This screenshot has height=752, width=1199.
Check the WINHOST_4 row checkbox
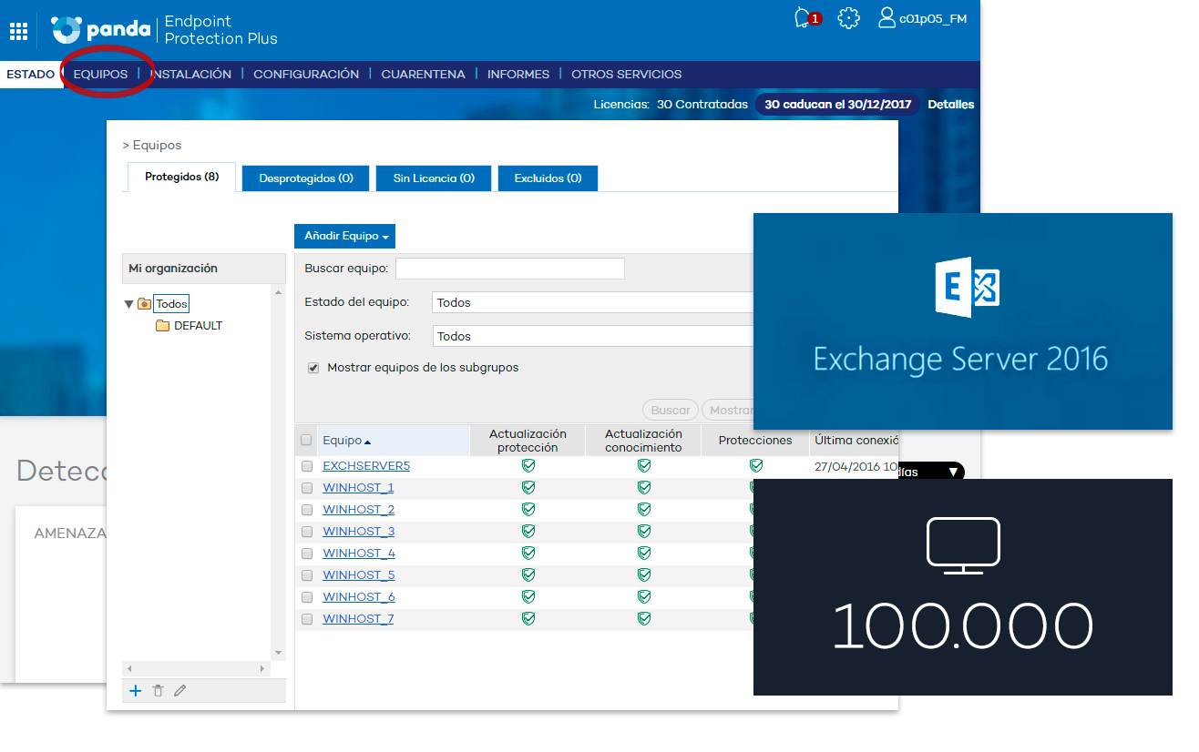tap(306, 554)
